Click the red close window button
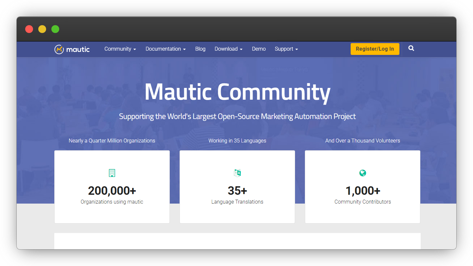 tap(29, 29)
